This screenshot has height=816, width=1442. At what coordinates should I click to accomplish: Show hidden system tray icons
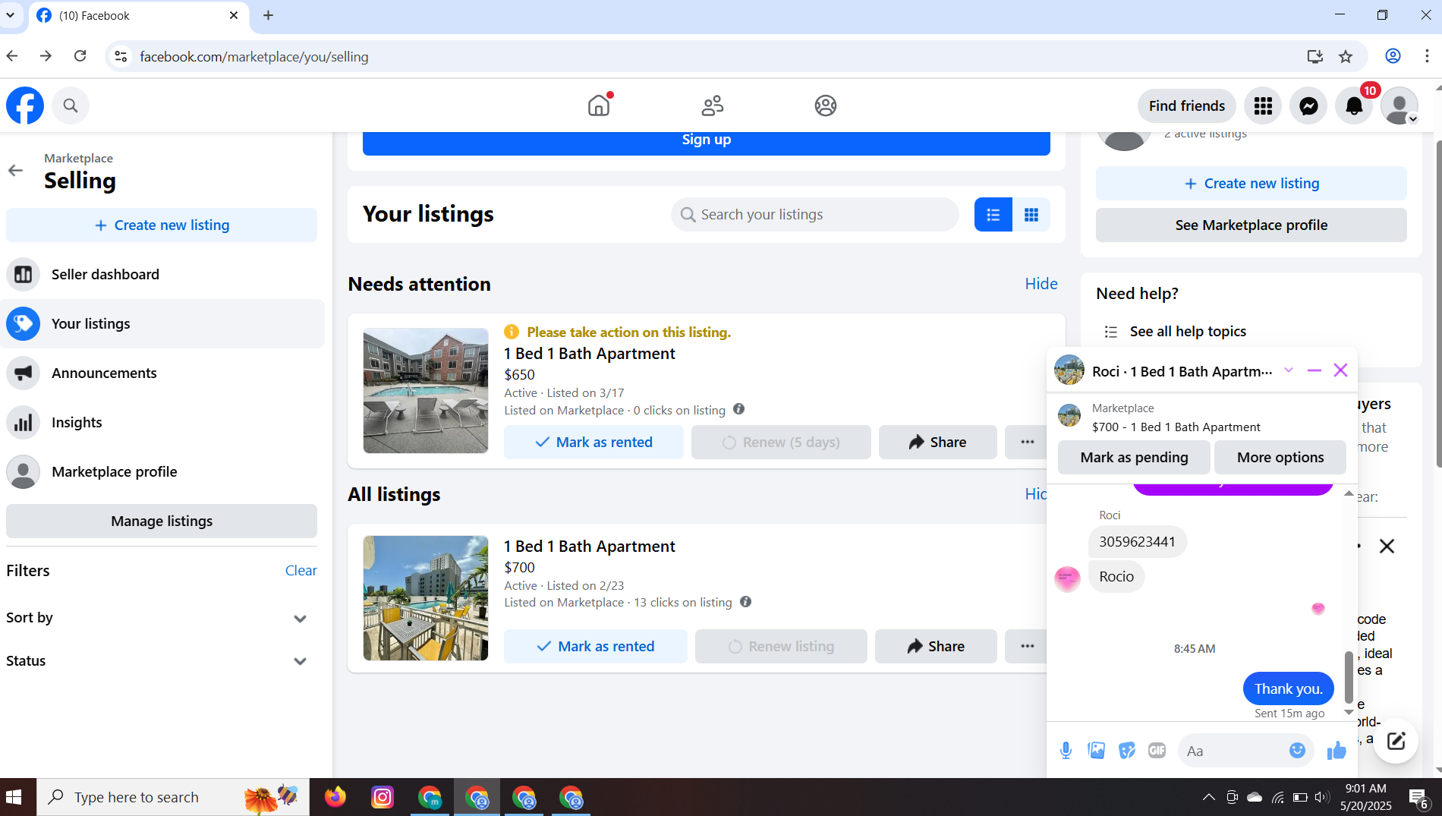1208,797
